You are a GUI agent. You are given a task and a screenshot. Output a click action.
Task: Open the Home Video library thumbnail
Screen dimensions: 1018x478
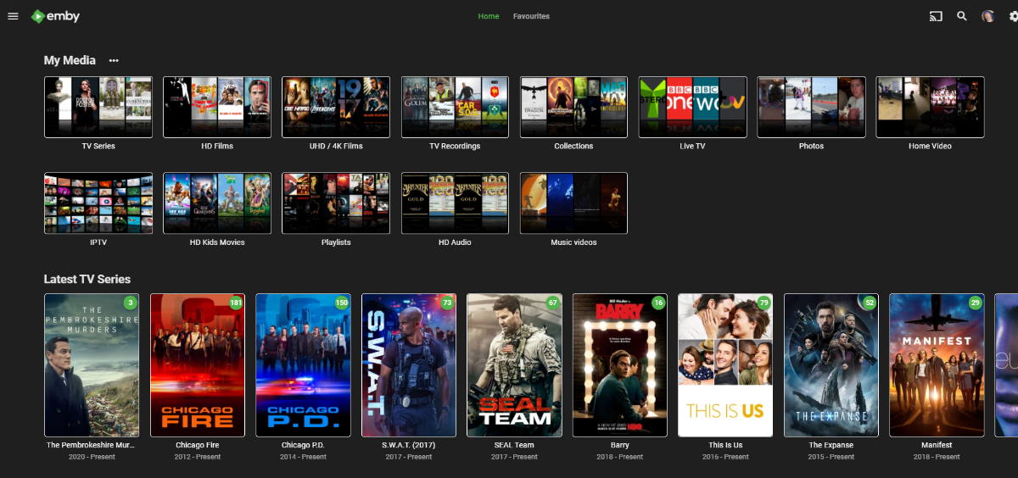tap(930, 107)
